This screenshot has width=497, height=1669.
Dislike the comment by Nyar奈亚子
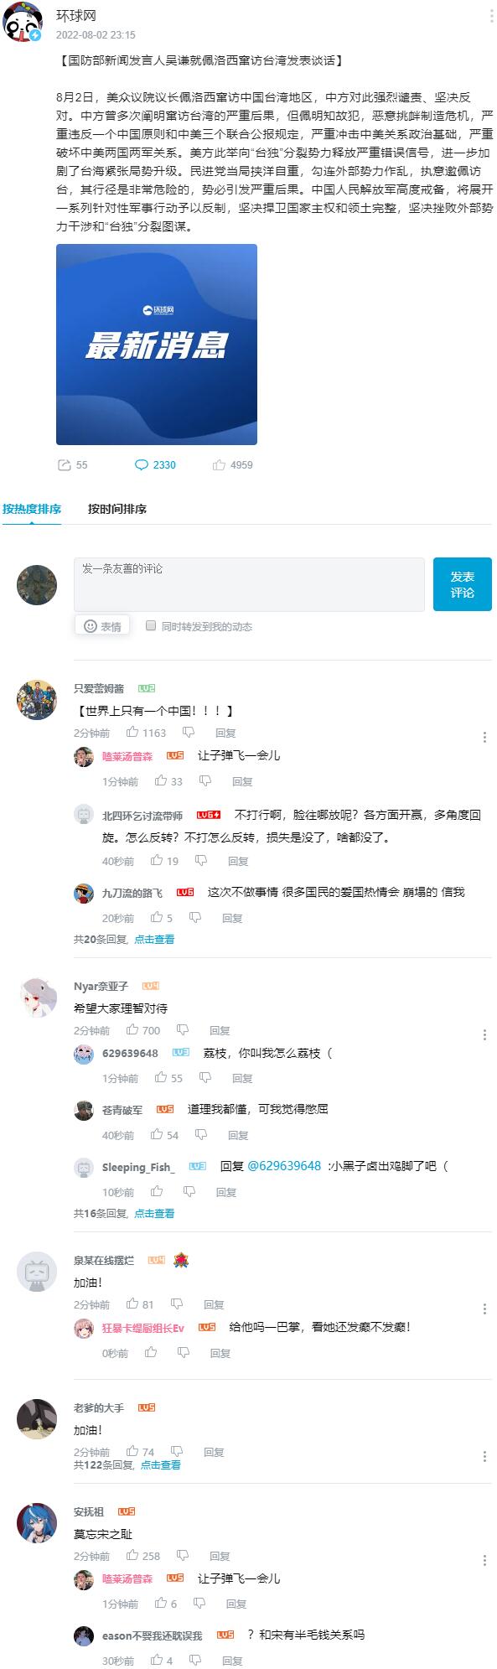tap(183, 1030)
